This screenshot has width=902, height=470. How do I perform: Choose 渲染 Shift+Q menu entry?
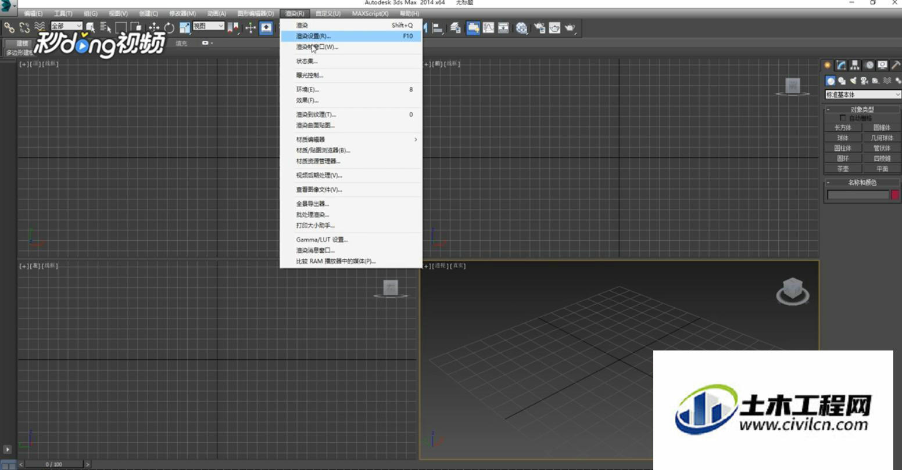pyautogui.click(x=351, y=25)
